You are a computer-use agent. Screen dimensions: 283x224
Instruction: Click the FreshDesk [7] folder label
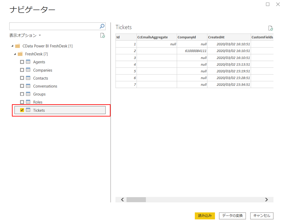[36, 54]
